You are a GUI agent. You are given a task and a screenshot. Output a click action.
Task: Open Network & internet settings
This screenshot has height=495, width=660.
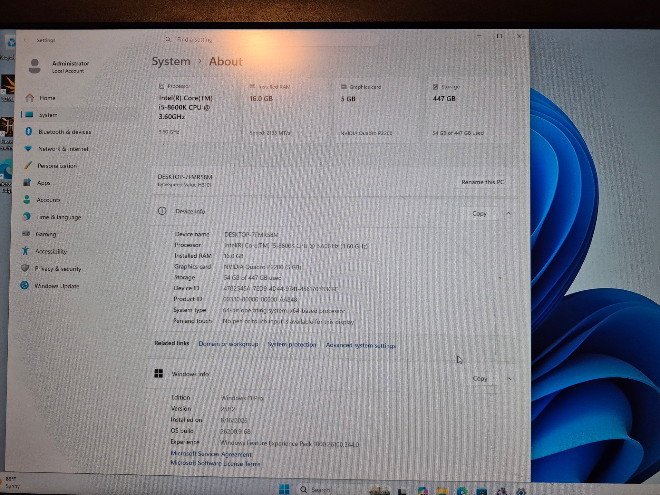63,149
